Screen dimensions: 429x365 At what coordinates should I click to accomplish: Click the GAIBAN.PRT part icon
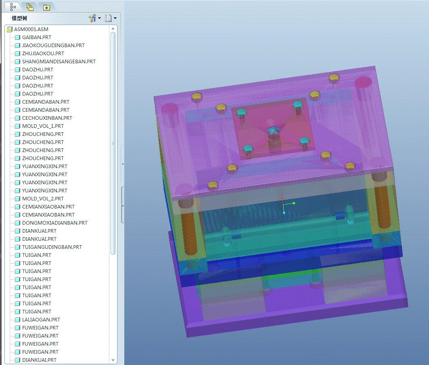pyautogui.click(x=17, y=37)
